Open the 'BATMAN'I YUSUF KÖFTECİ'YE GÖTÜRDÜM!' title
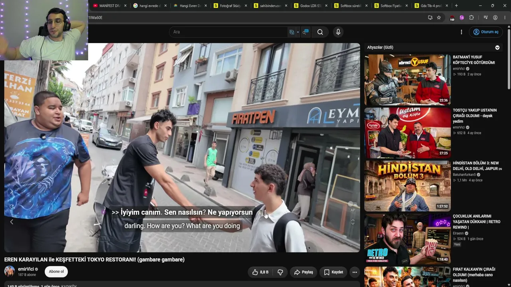This screenshot has height=287, width=511. coord(473,60)
